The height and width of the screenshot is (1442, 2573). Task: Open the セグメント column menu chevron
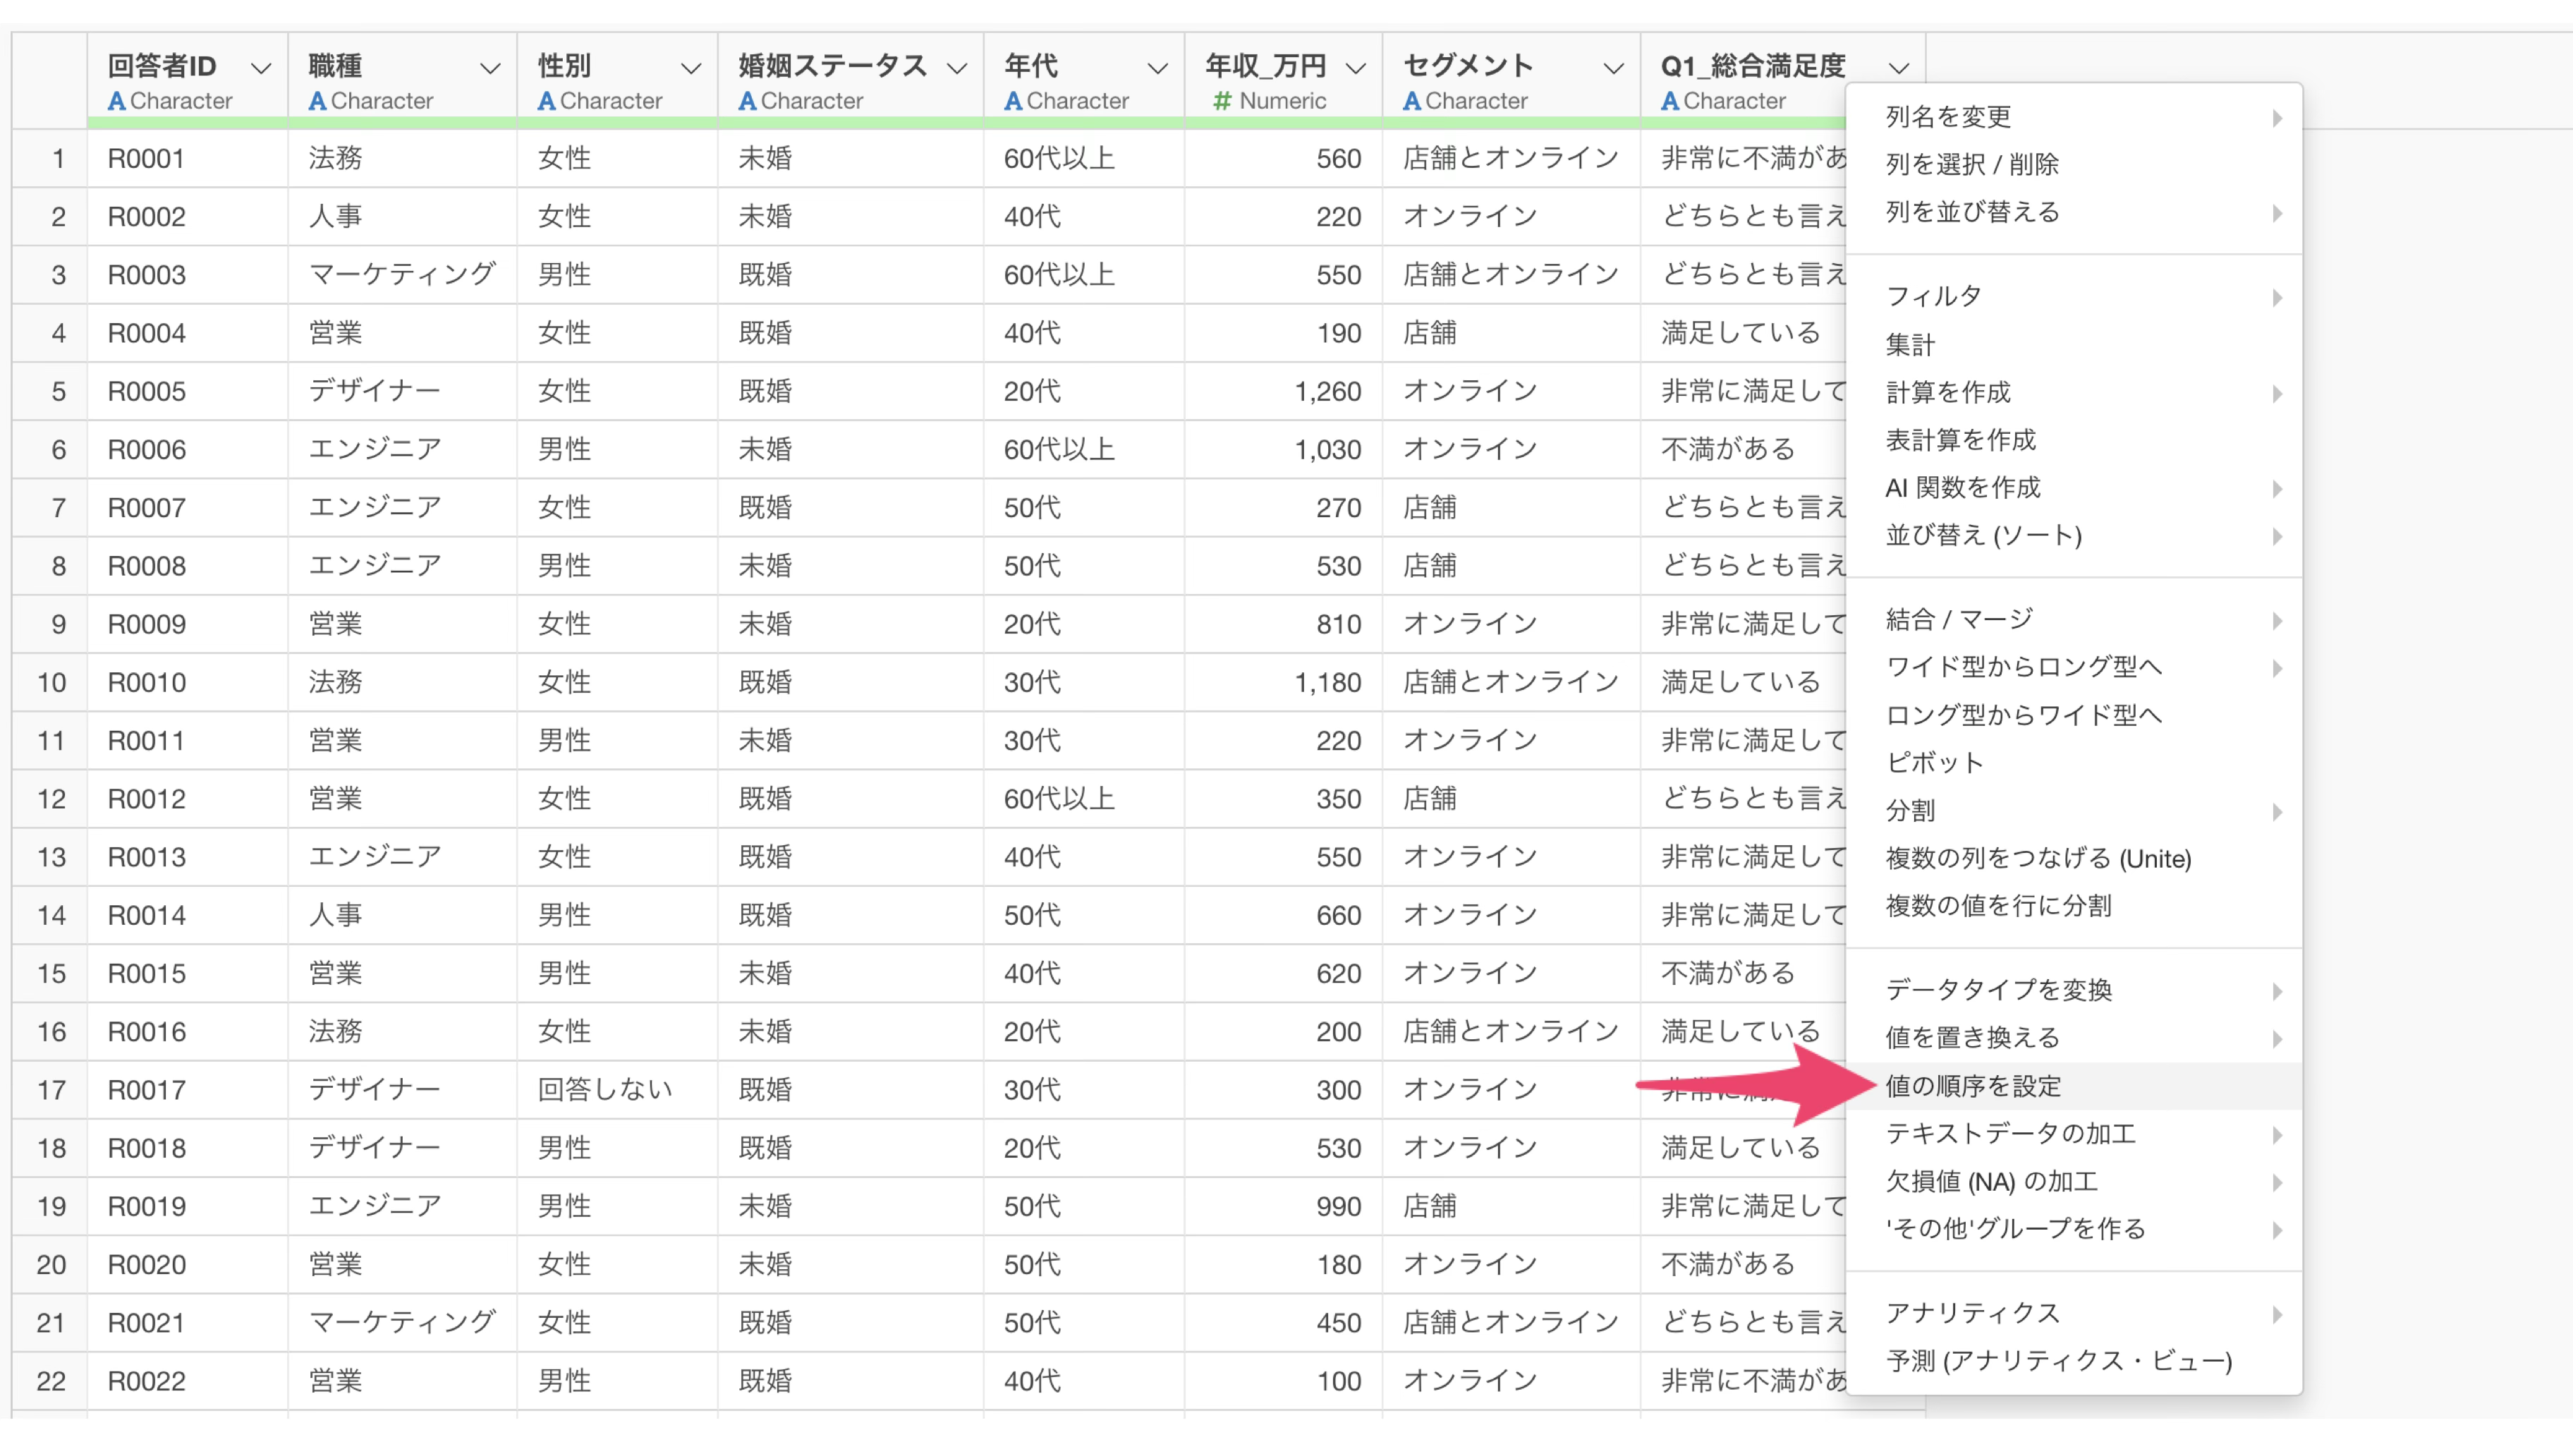coord(1613,68)
